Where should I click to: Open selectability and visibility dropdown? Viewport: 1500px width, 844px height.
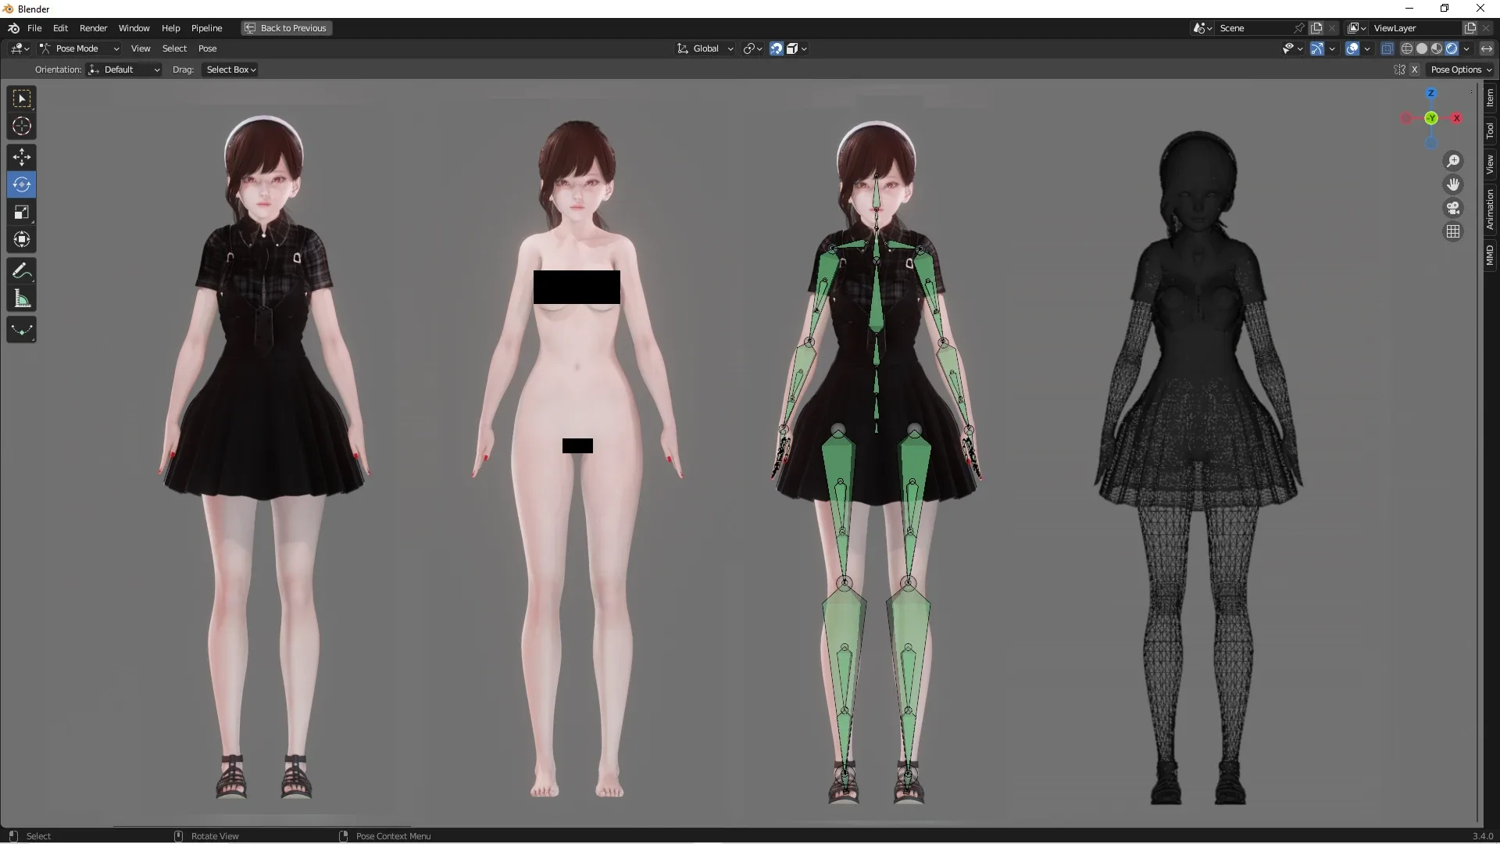tap(1293, 48)
